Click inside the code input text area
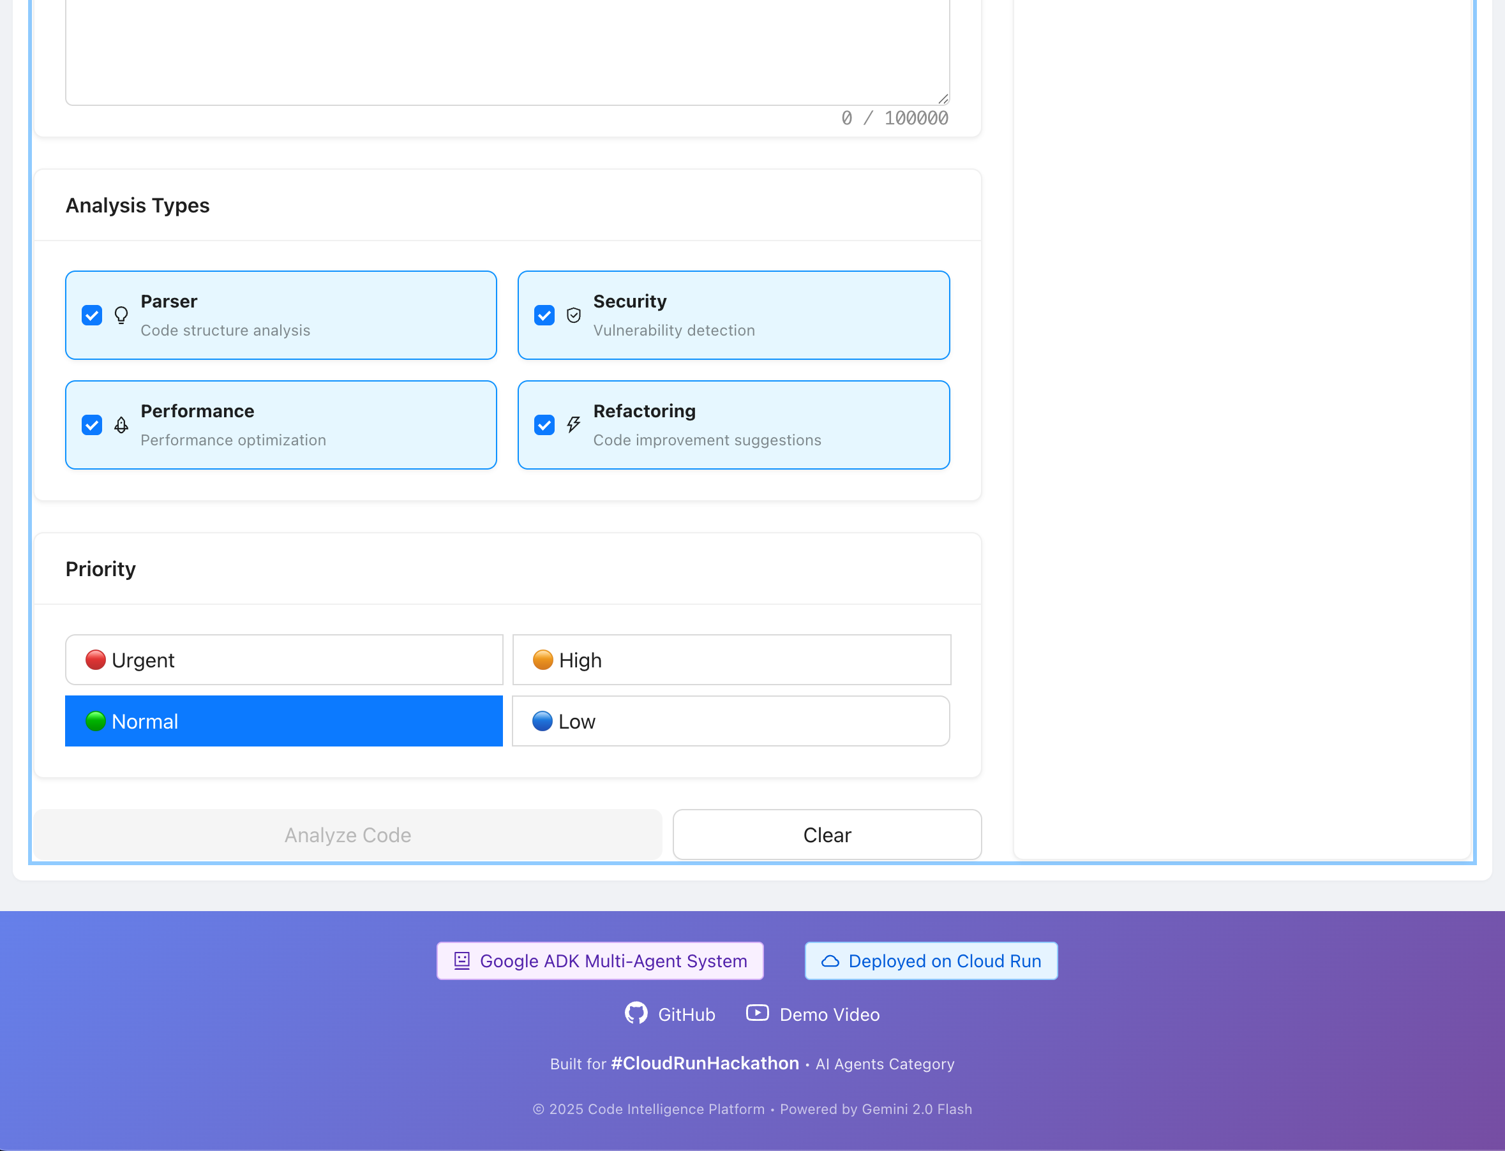The width and height of the screenshot is (1505, 1151). pyautogui.click(x=507, y=48)
